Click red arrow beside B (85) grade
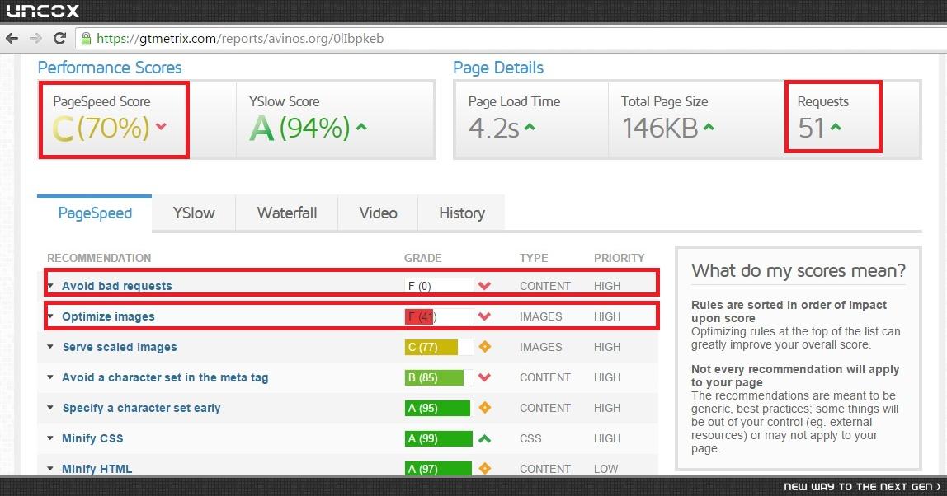 point(484,377)
